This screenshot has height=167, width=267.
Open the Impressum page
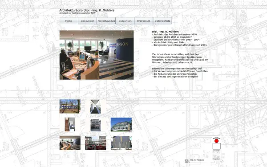(x=144, y=21)
